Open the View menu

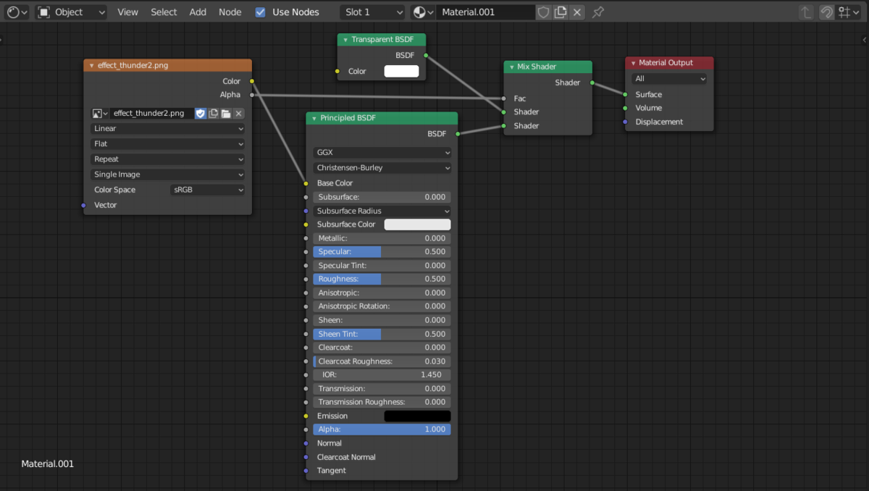(x=127, y=12)
